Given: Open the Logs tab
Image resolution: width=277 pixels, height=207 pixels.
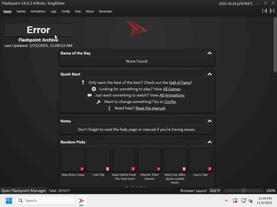Looking at the screenshot, I should [x=53, y=11].
